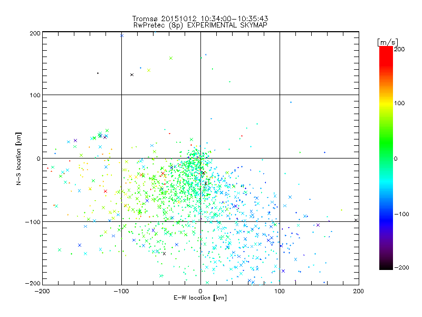Click the colorbar label '-100'
This screenshot has height=317, width=422.
pos(401,214)
